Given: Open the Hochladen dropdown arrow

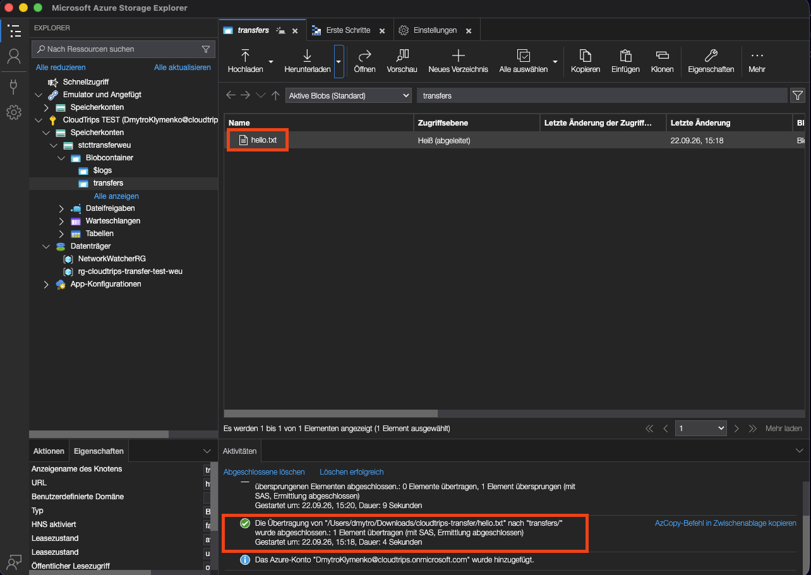Looking at the screenshot, I should pos(271,62).
